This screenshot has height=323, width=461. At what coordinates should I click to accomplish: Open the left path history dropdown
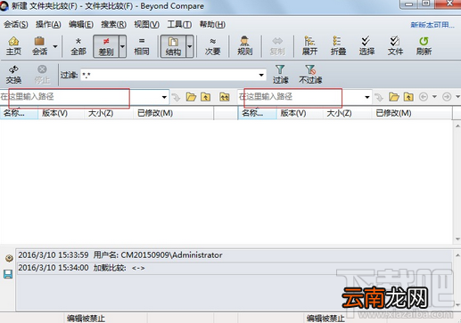point(164,97)
